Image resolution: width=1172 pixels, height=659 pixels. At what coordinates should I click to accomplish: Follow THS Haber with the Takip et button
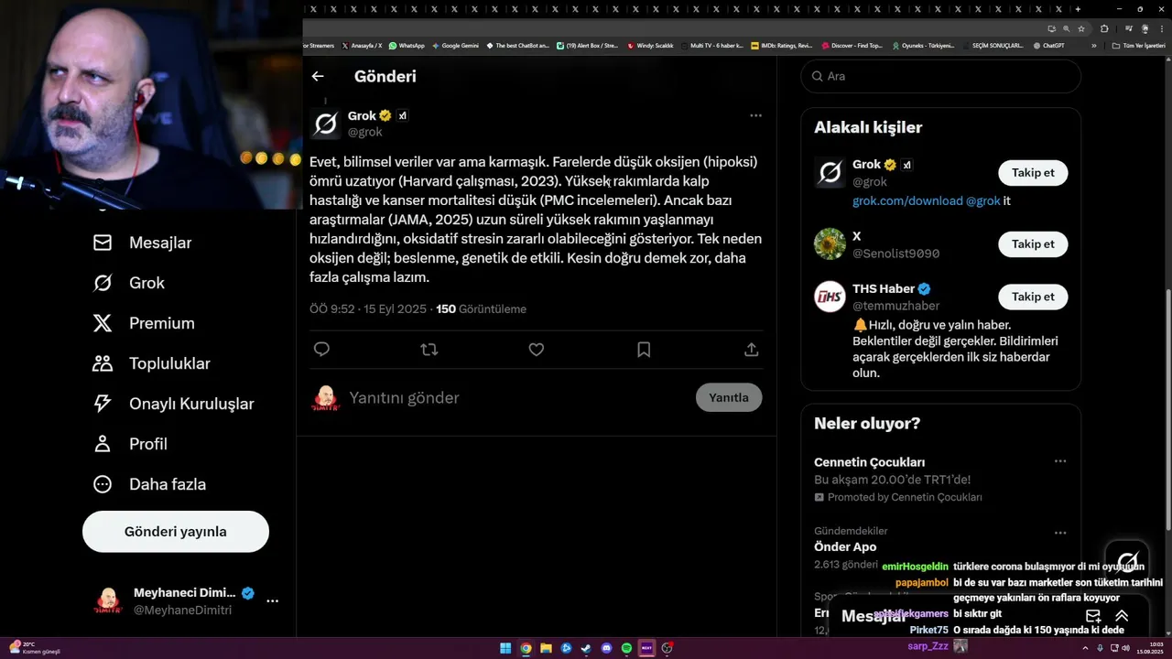click(x=1033, y=297)
